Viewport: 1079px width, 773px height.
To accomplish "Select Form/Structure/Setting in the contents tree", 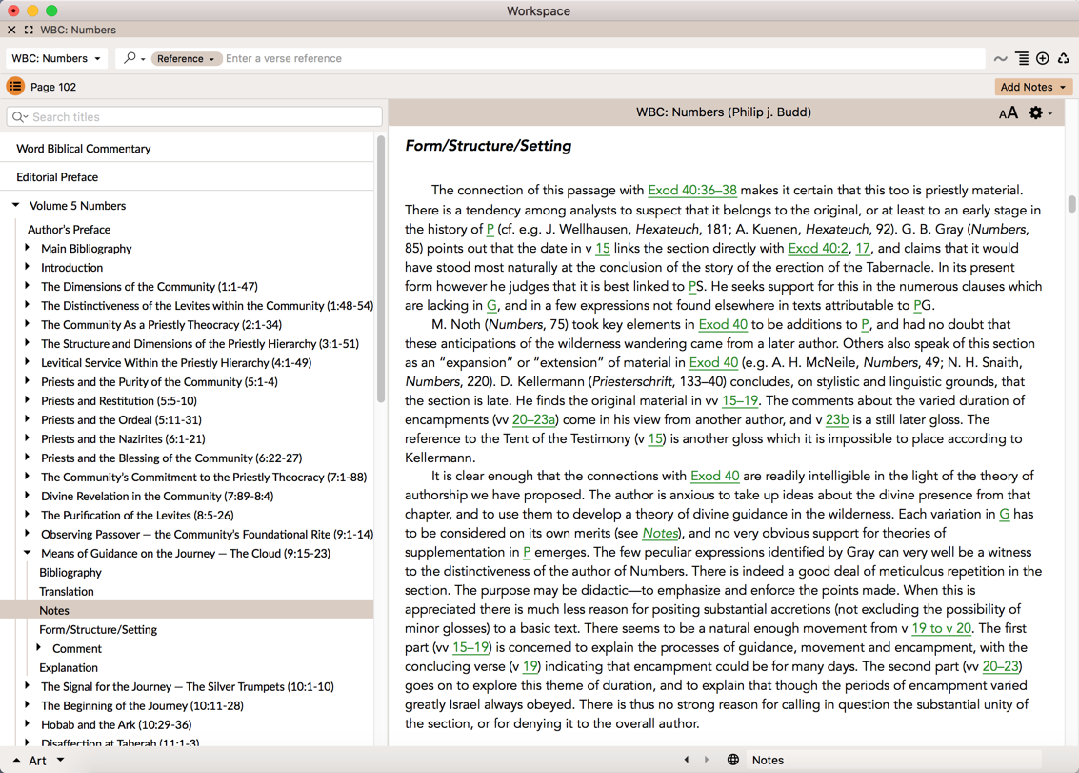I will pos(98,629).
